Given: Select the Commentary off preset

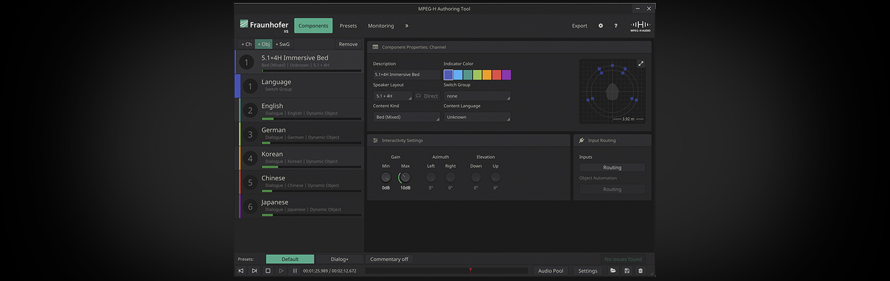Looking at the screenshot, I should [x=389, y=259].
